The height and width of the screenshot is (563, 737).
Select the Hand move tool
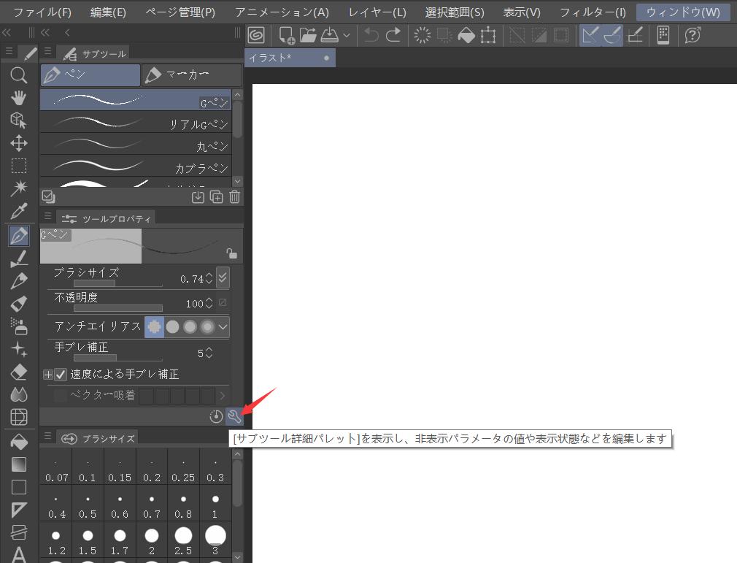pos(19,98)
